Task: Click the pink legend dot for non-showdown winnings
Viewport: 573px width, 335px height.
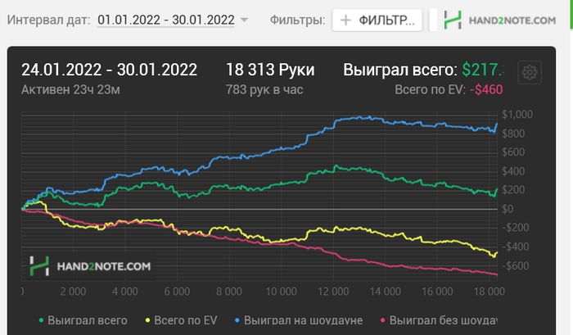Action: 383,320
